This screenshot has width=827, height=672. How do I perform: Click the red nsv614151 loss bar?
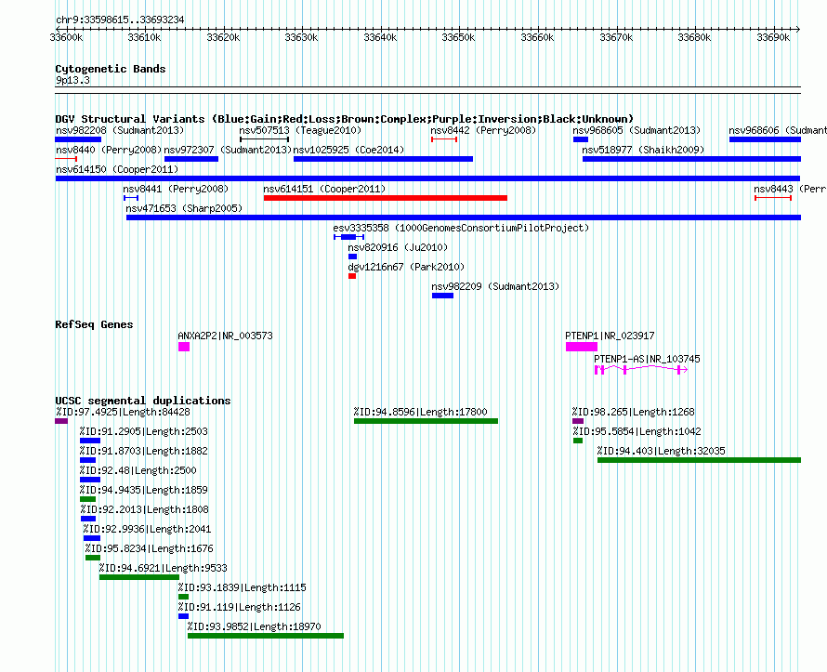pyautogui.click(x=385, y=198)
